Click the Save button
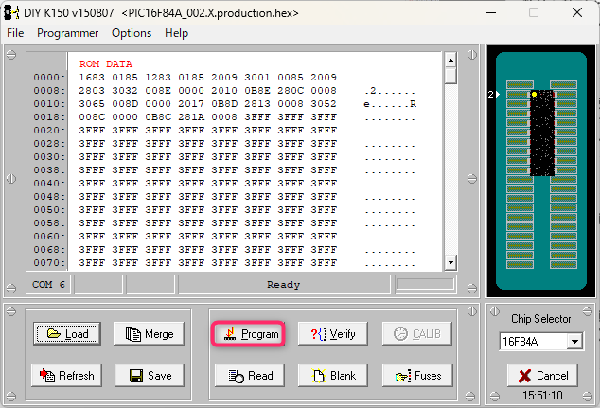 pos(150,376)
